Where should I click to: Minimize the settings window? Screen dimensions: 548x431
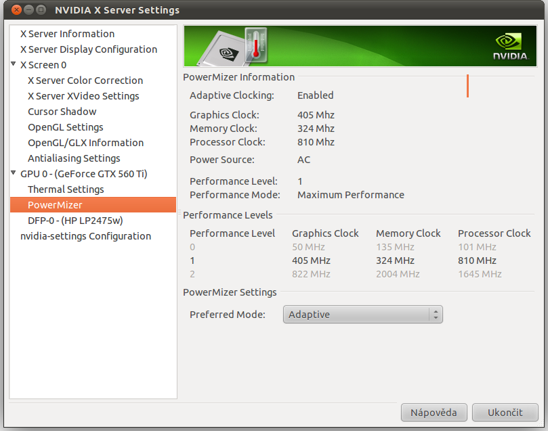tap(28, 9)
